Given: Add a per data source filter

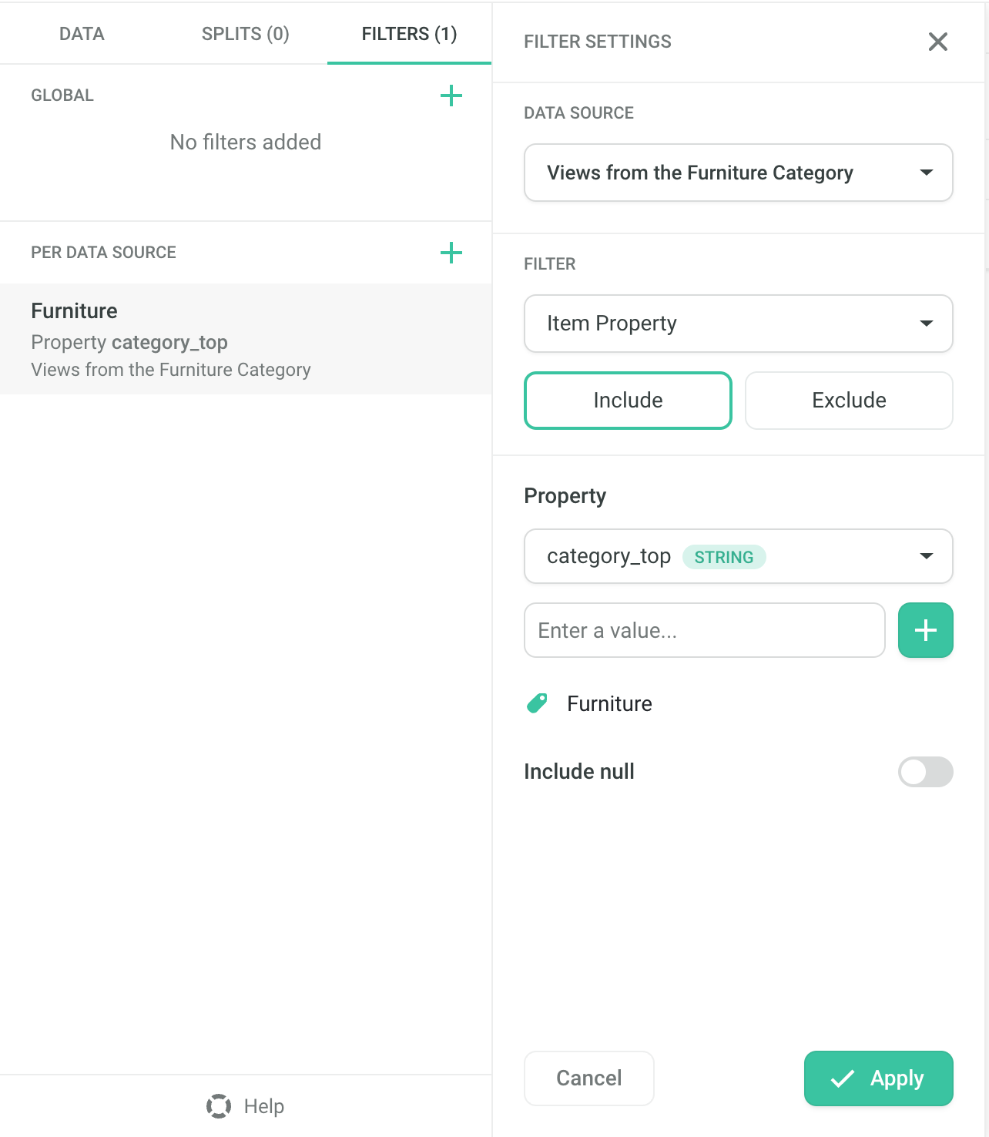Looking at the screenshot, I should (451, 253).
